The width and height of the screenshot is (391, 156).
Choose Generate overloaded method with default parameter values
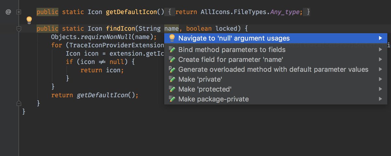tap(273, 69)
